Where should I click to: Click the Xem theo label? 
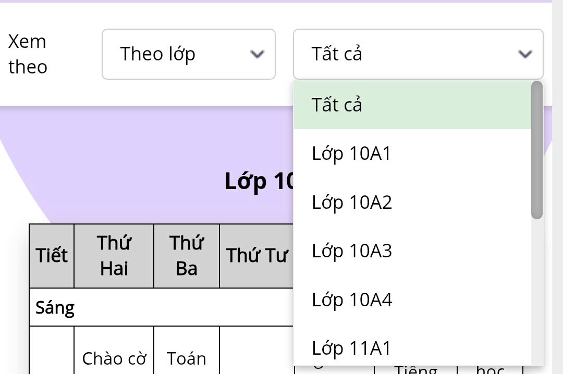(28, 54)
